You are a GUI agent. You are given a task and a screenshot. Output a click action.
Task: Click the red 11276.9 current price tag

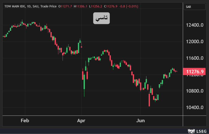(195, 72)
